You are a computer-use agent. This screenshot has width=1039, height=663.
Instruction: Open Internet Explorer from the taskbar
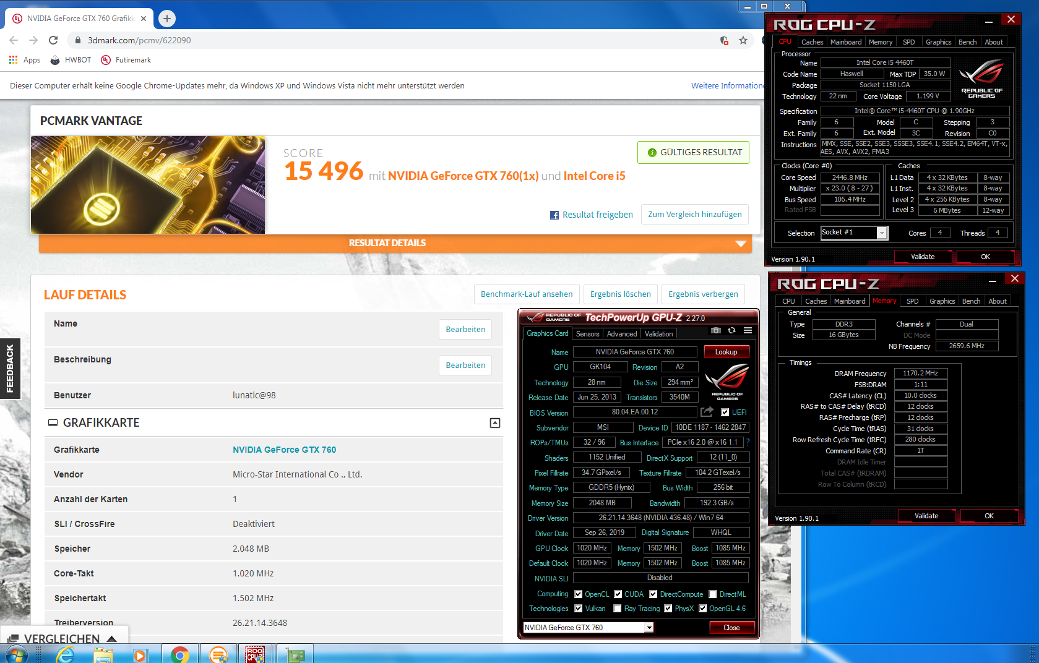coord(64,654)
